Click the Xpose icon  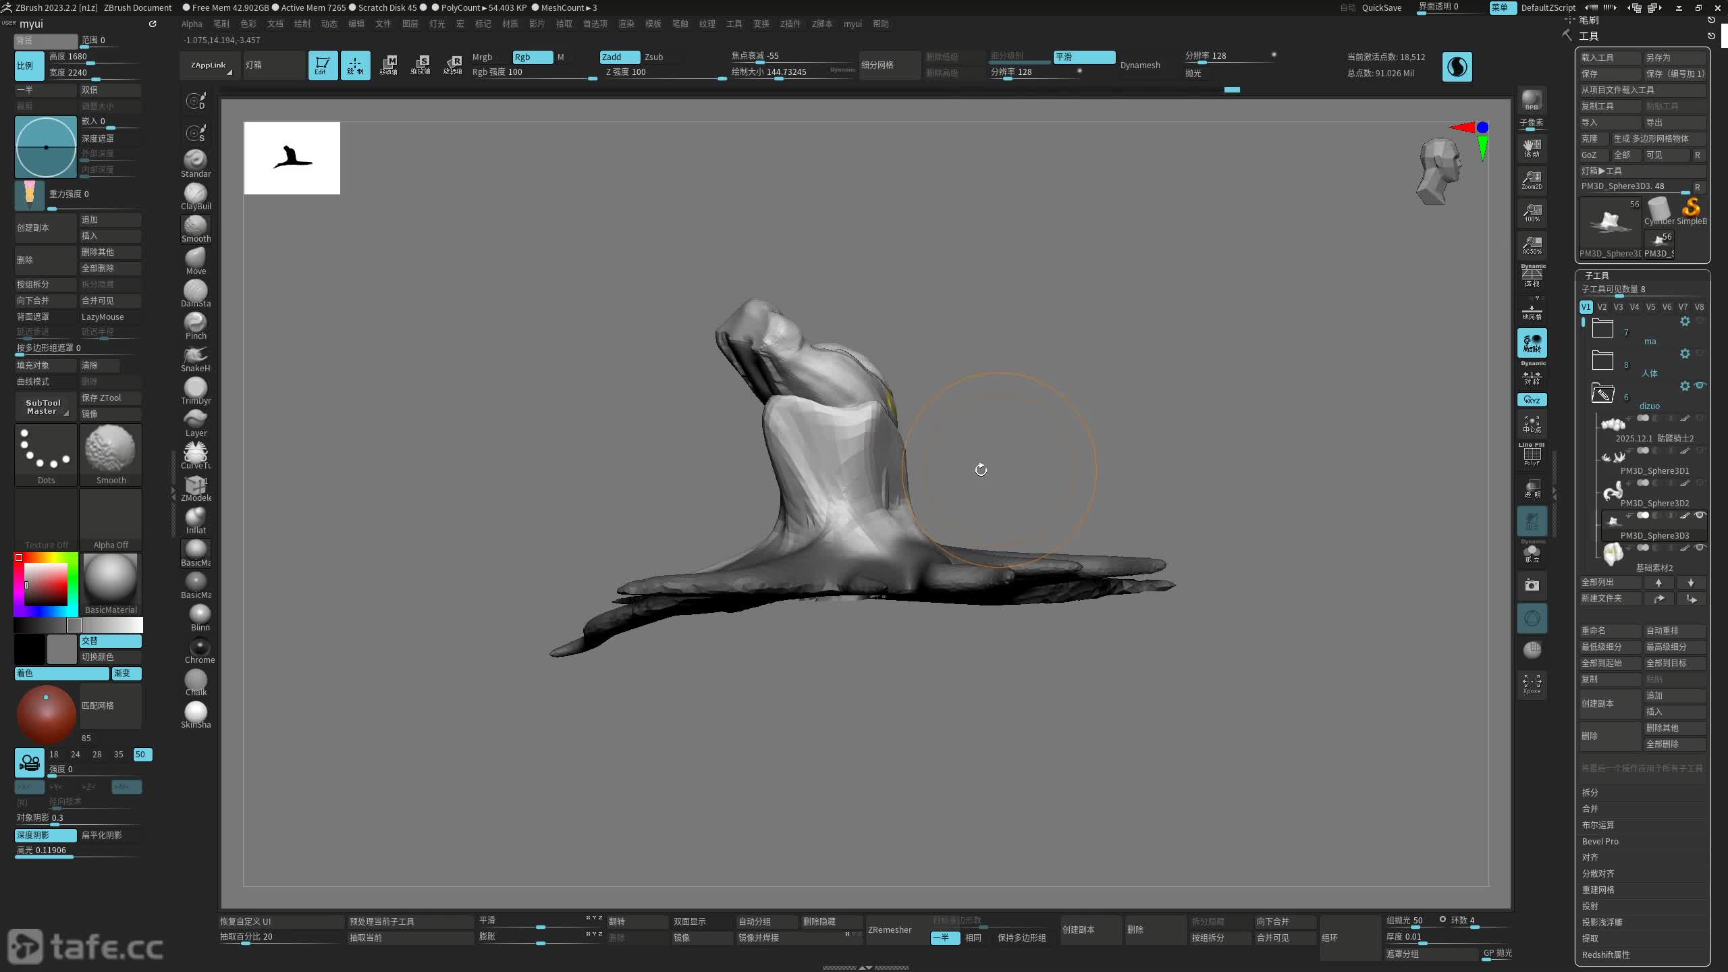[x=1532, y=683]
